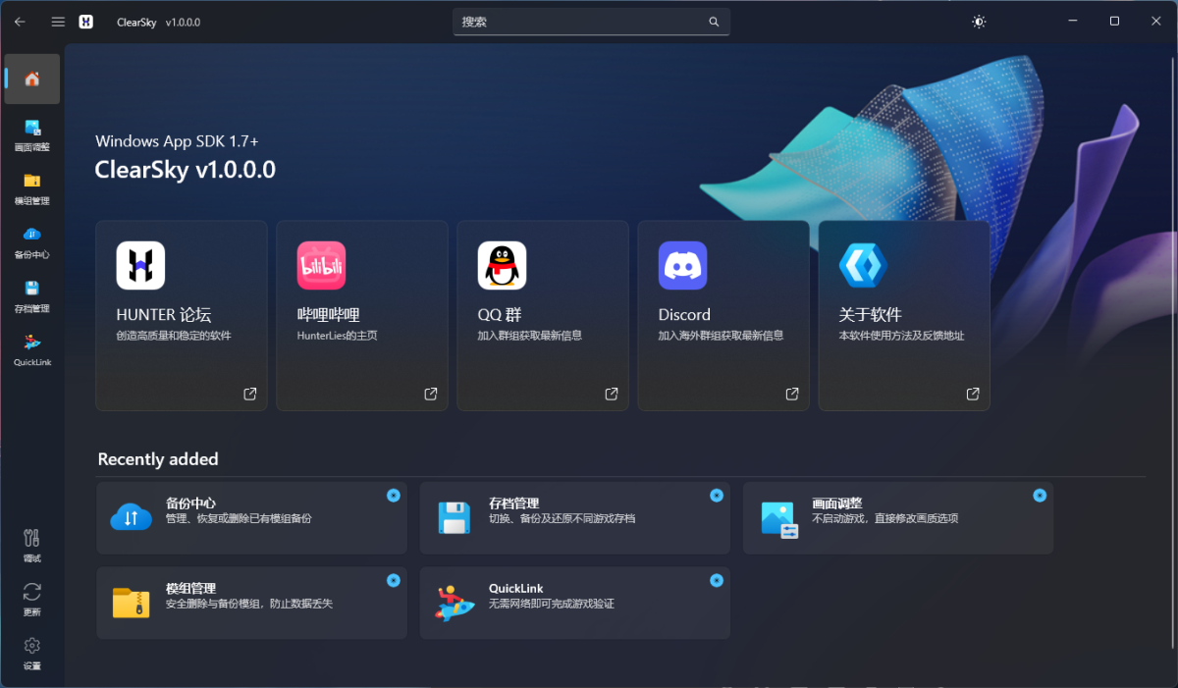Open the 关于软件 card

[x=904, y=315]
